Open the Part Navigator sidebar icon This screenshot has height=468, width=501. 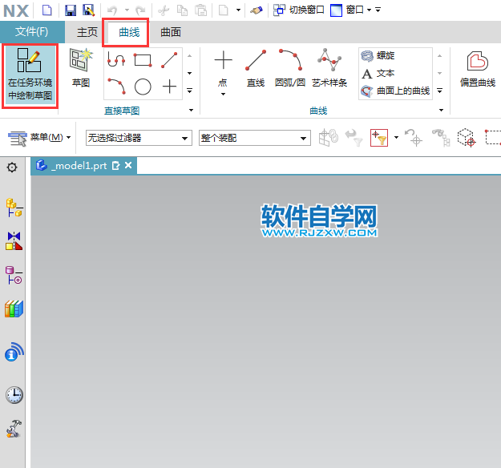[x=14, y=275]
